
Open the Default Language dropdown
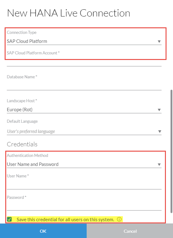pyautogui.click(x=84, y=131)
